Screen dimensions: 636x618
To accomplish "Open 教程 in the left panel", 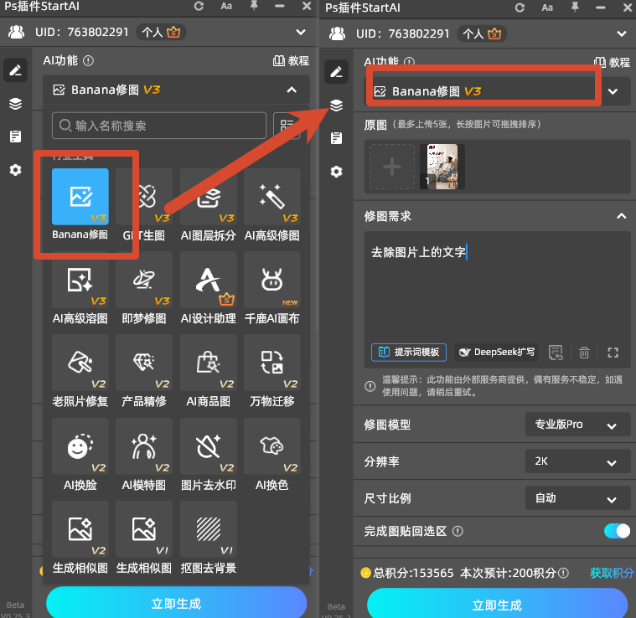I will click(x=291, y=61).
